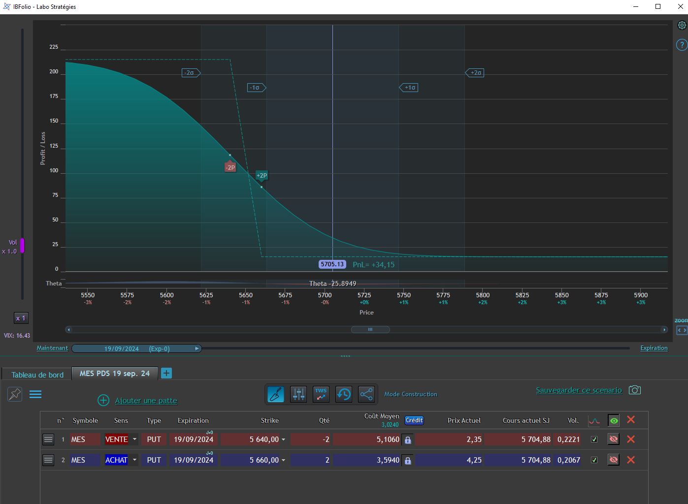
Task: Click the pin icon in strategy panel
Action: (15, 394)
